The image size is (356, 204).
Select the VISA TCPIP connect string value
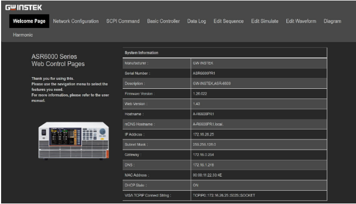point(224,195)
